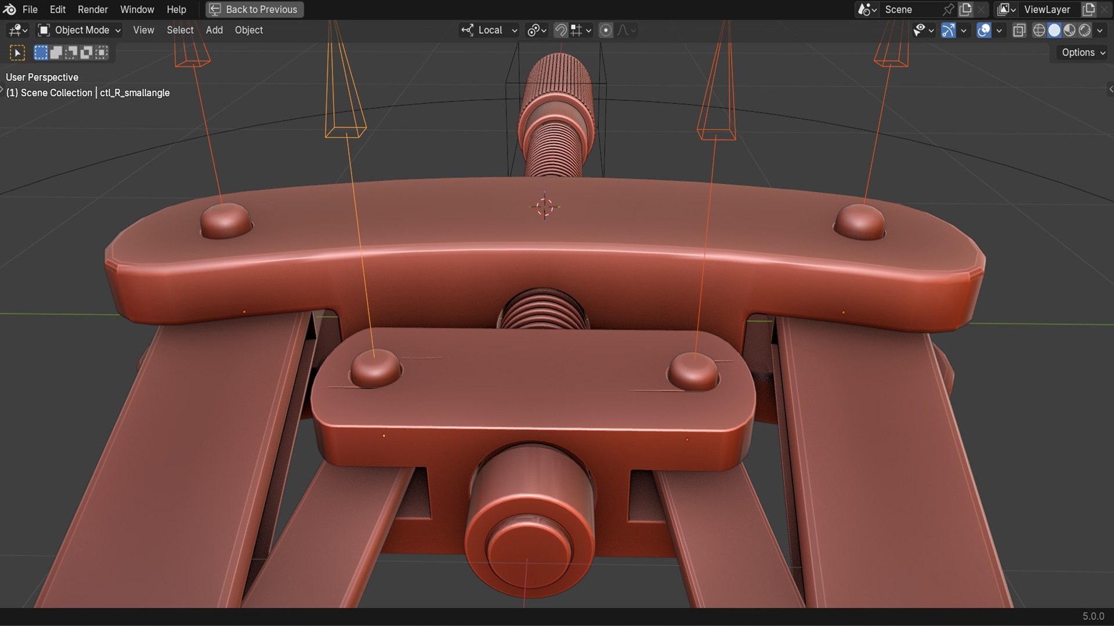This screenshot has height=626, width=1114.
Task: Create a new scene copy
Action: [x=965, y=9]
